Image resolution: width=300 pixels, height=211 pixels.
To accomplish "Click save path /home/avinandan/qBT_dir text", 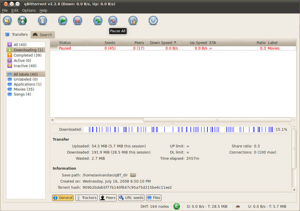I will coord(105,175).
